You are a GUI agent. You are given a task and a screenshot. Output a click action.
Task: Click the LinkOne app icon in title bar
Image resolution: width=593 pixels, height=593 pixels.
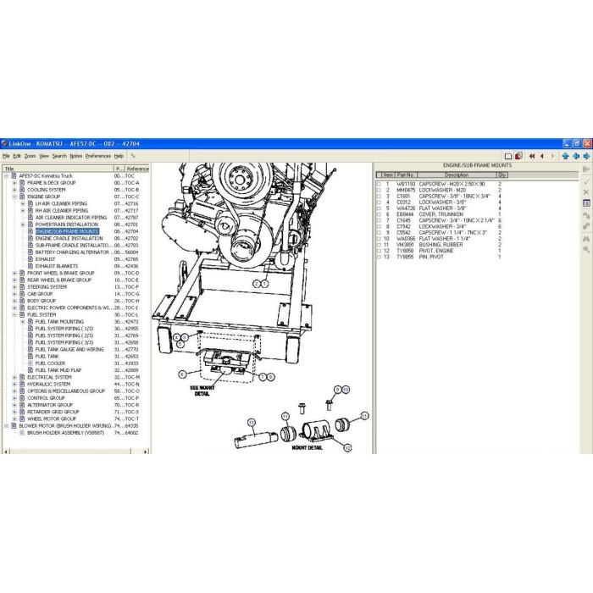tap(4, 144)
